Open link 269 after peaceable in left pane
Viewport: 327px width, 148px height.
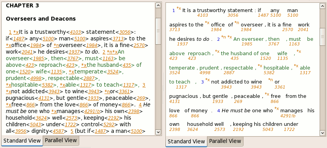click(141, 98)
